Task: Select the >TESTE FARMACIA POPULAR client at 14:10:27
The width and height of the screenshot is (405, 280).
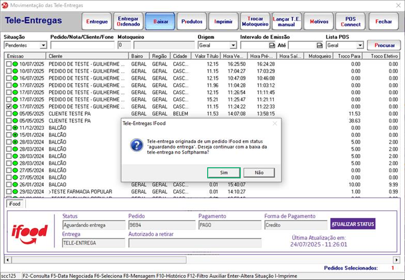Action: pyautogui.click(x=80, y=192)
